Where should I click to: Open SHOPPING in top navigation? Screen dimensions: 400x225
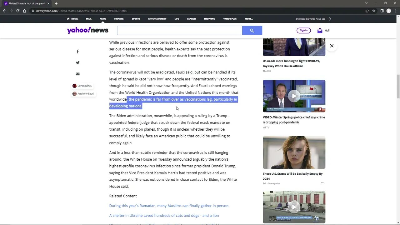[x=209, y=19]
